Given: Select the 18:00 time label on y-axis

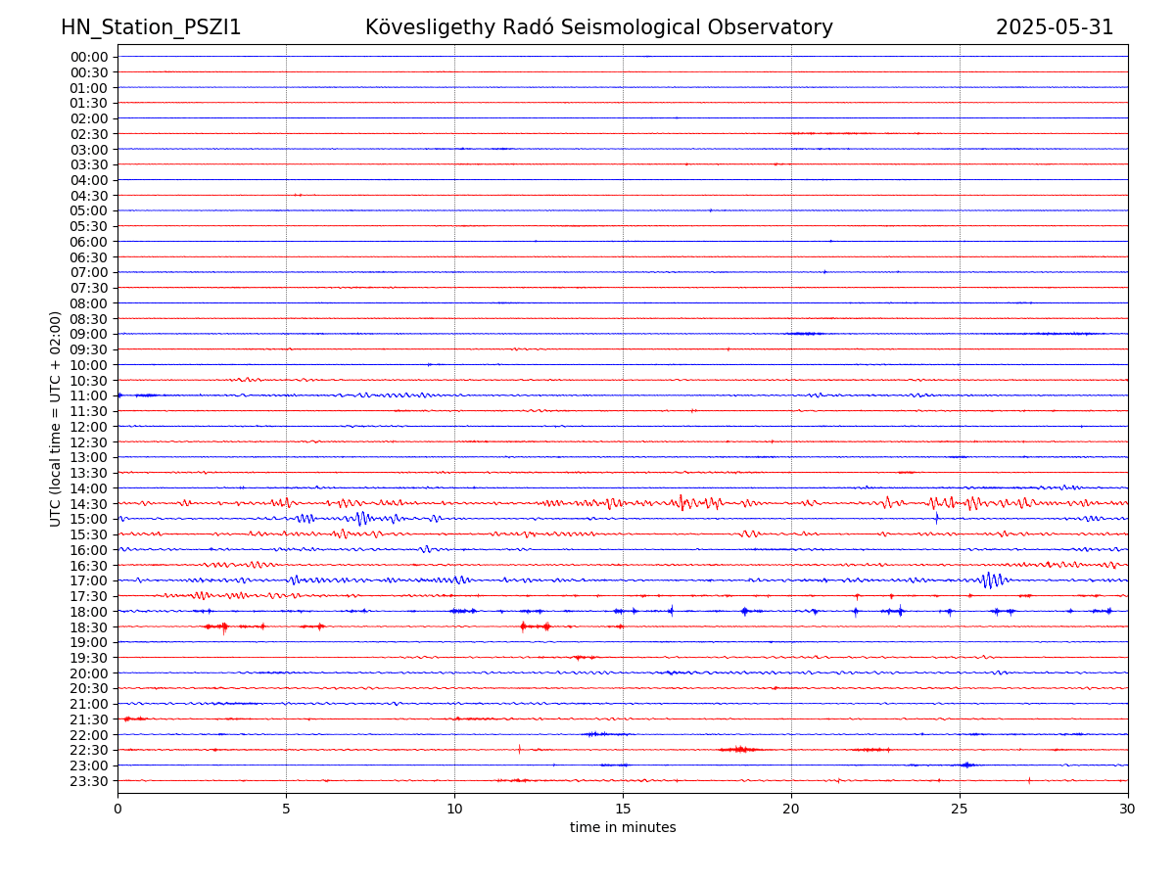Looking at the screenshot, I should 88,612.
